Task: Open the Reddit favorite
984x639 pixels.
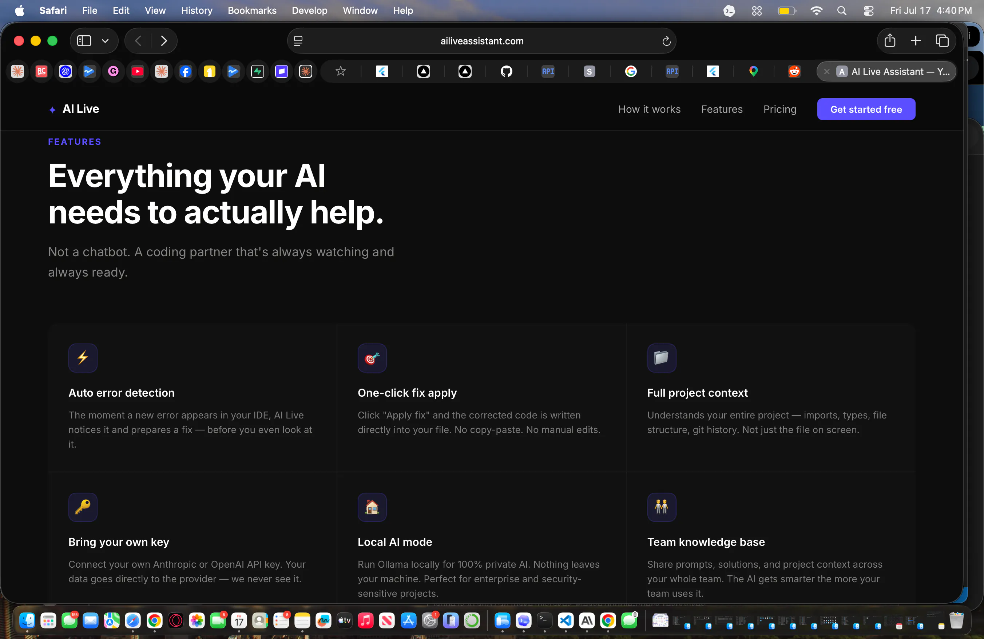Action: (x=794, y=71)
